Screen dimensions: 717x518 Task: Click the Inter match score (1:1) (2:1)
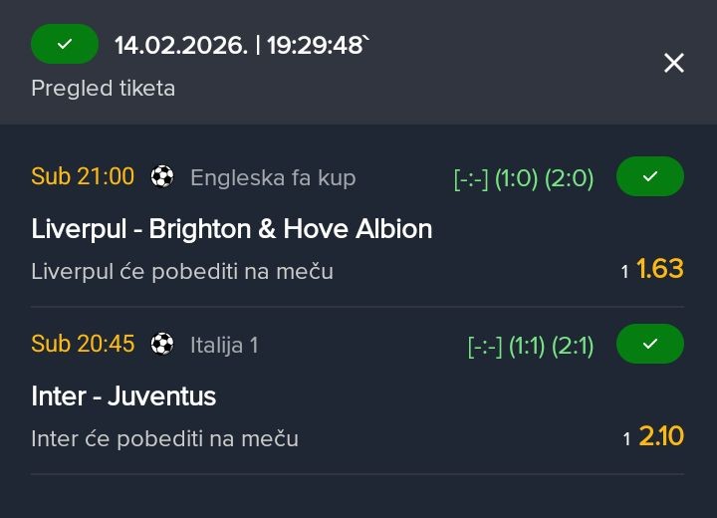[531, 346]
